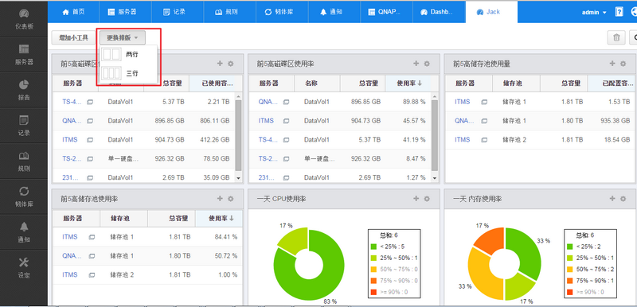
Task: Switch to the Dashb.. tab
Action: coord(439,12)
